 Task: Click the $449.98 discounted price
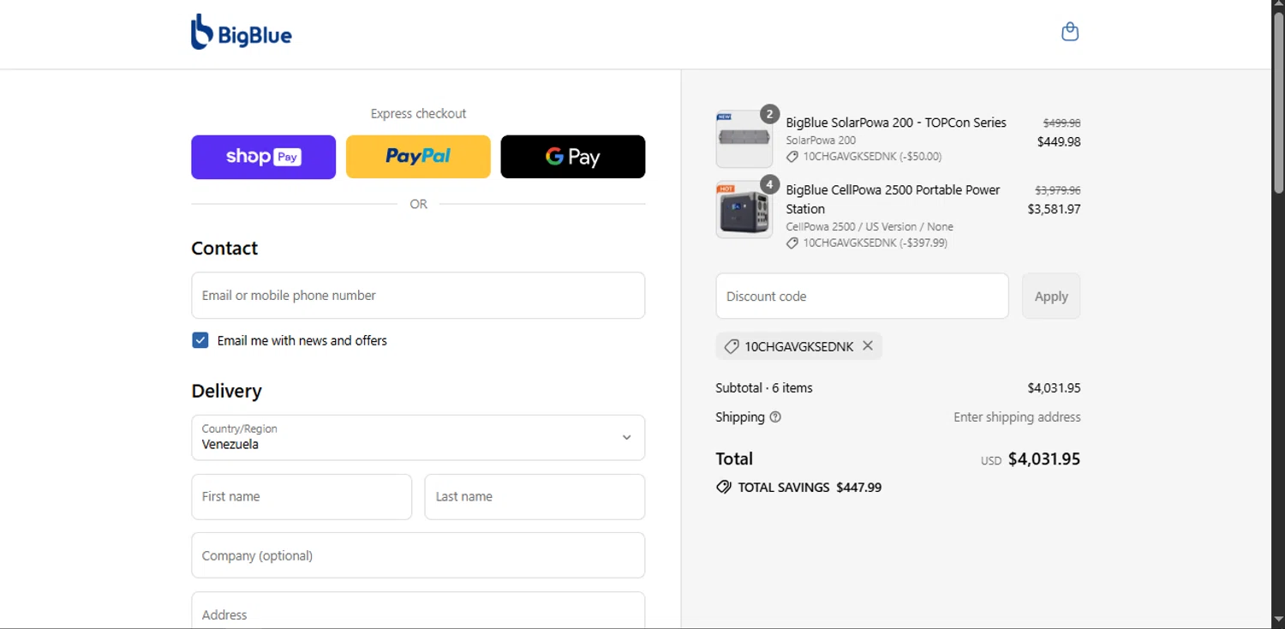(1059, 142)
